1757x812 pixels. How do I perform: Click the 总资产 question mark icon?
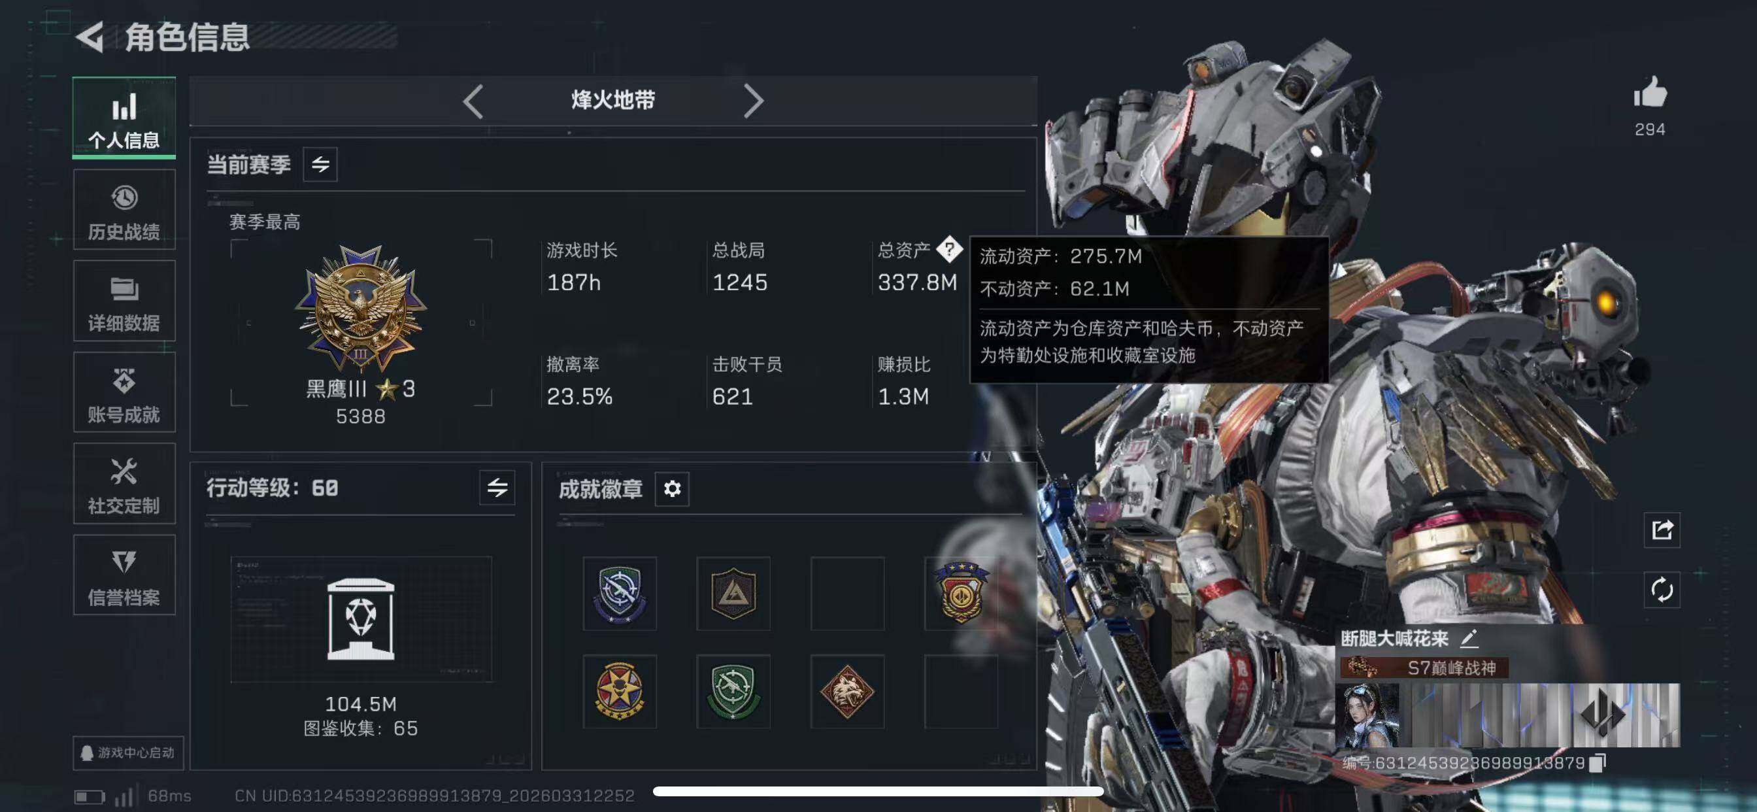948,250
